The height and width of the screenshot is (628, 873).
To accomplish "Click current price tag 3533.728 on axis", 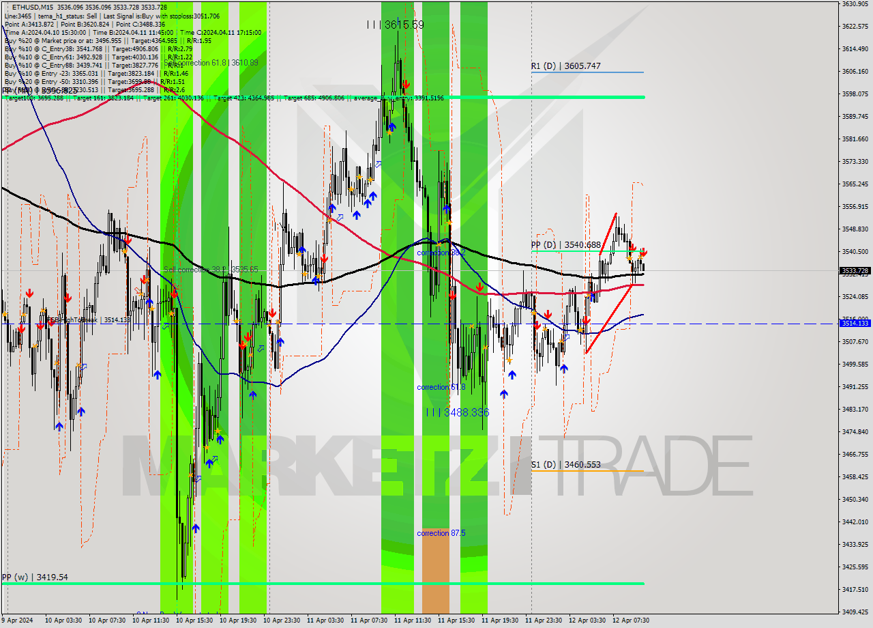I will (854, 271).
